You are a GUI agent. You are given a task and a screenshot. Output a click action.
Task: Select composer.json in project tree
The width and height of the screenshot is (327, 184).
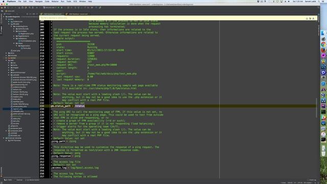pyautogui.click(x=15, y=128)
